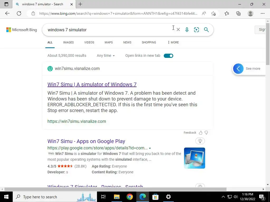
Task: Open the Favorites list icon
Action: click(227, 13)
